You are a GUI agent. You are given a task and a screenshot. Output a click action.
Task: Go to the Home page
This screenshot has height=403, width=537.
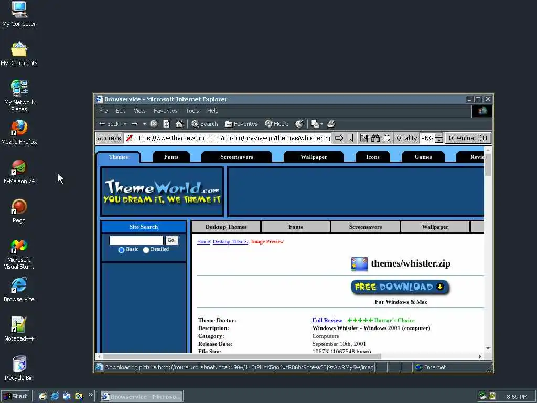pos(179,124)
